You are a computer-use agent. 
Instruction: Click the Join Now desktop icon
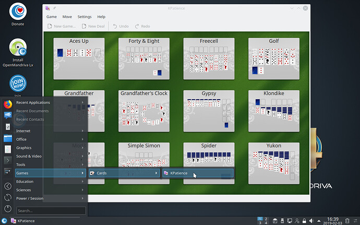[18, 83]
